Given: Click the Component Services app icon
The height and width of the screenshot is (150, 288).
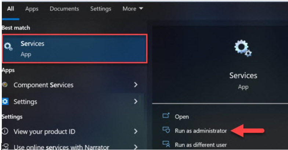Looking at the screenshot, I should (x=5, y=85).
